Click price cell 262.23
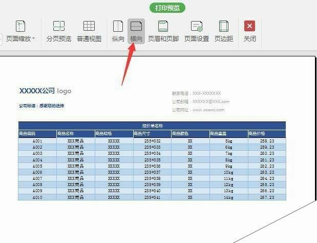The width and height of the screenshot is (317, 243). click(267, 166)
